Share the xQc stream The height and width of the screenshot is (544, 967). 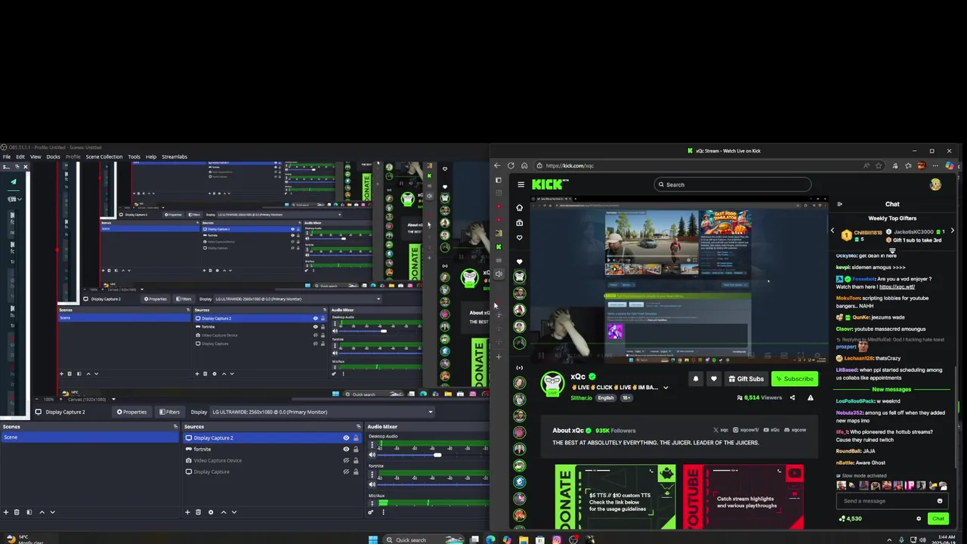tap(792, 397)
